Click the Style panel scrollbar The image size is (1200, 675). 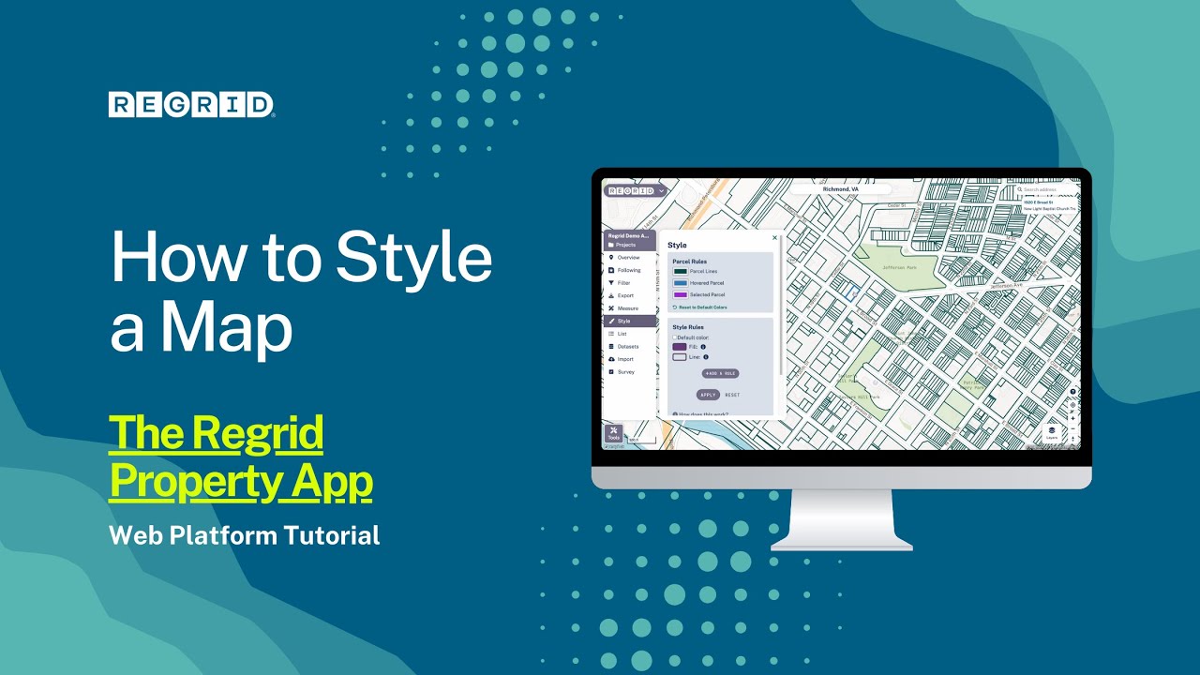tap(782, 305)
